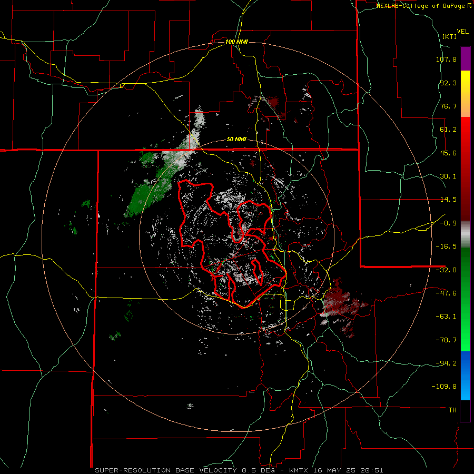Click the -16.5 legend value

tap(446, 246)
